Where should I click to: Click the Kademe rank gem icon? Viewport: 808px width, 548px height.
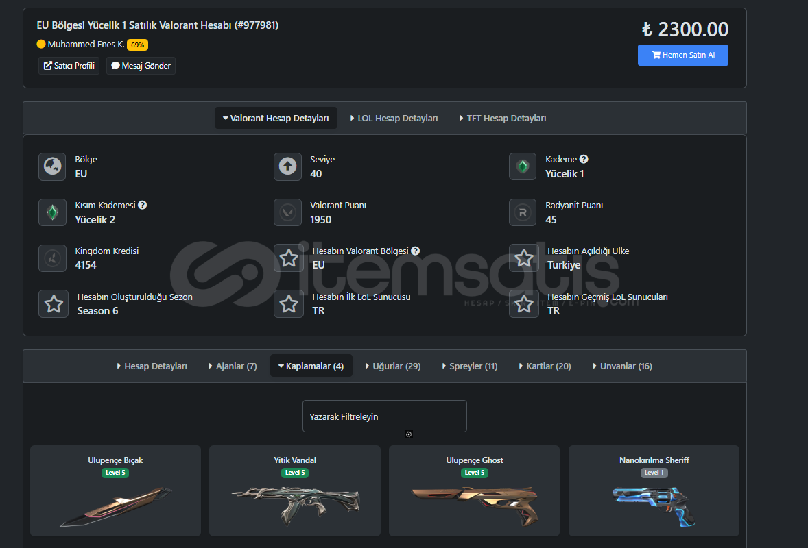pyautogui.click(x=523, y=166)
